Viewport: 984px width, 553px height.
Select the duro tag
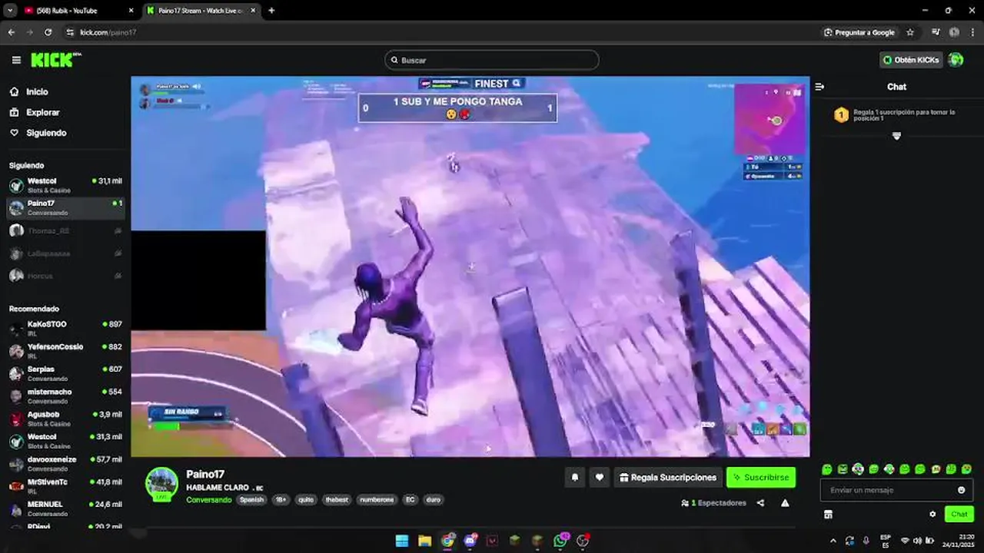433,500
